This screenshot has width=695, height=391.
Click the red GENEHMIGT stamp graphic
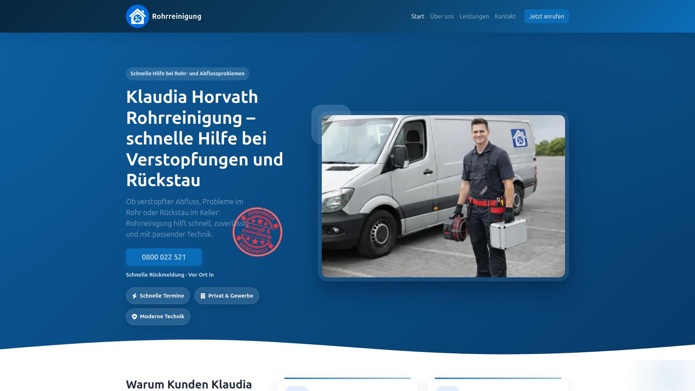pyautogui.click(x=257, y=232)
